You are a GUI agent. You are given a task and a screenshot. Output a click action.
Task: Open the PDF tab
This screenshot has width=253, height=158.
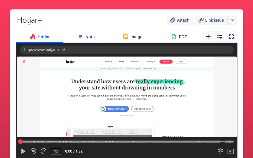click(x=179, y=37)
